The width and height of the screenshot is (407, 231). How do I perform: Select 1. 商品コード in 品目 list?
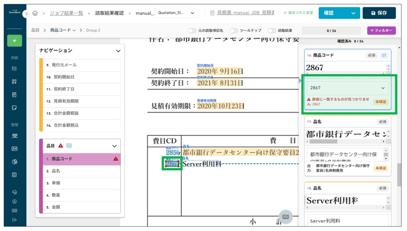[81, 159]
